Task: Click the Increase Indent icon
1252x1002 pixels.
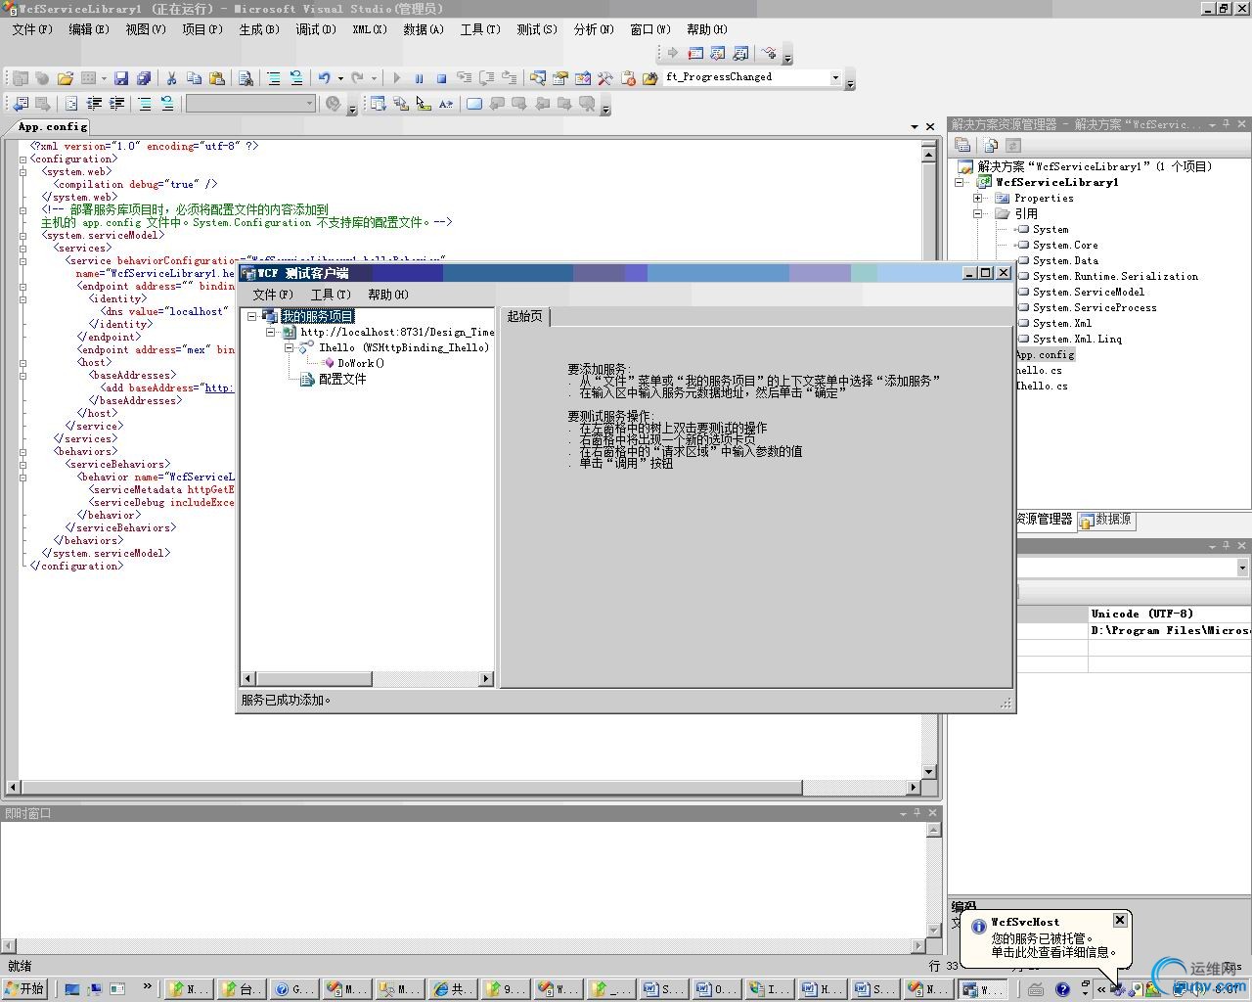Action: pyautogui.click(x=117, y=104)
